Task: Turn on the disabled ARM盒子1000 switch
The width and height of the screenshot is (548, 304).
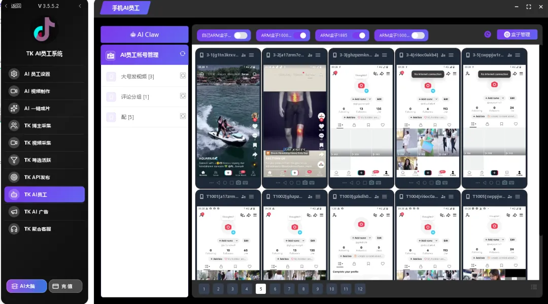Action: [x=418, y=36]
